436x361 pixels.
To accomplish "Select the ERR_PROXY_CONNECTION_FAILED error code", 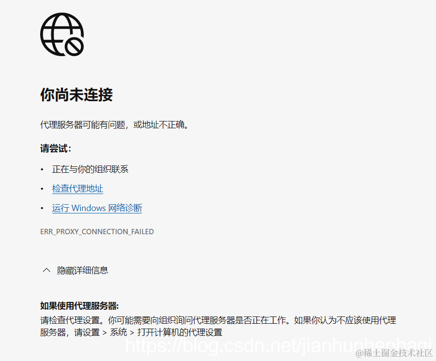I will (x=97, y=231).
